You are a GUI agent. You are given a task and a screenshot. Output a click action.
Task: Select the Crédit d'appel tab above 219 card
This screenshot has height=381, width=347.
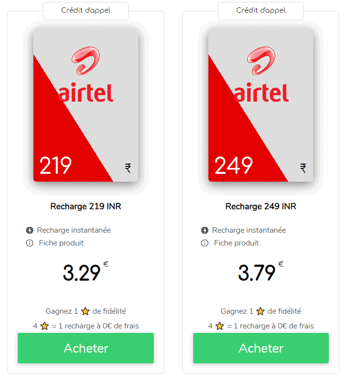click(86, 11)
